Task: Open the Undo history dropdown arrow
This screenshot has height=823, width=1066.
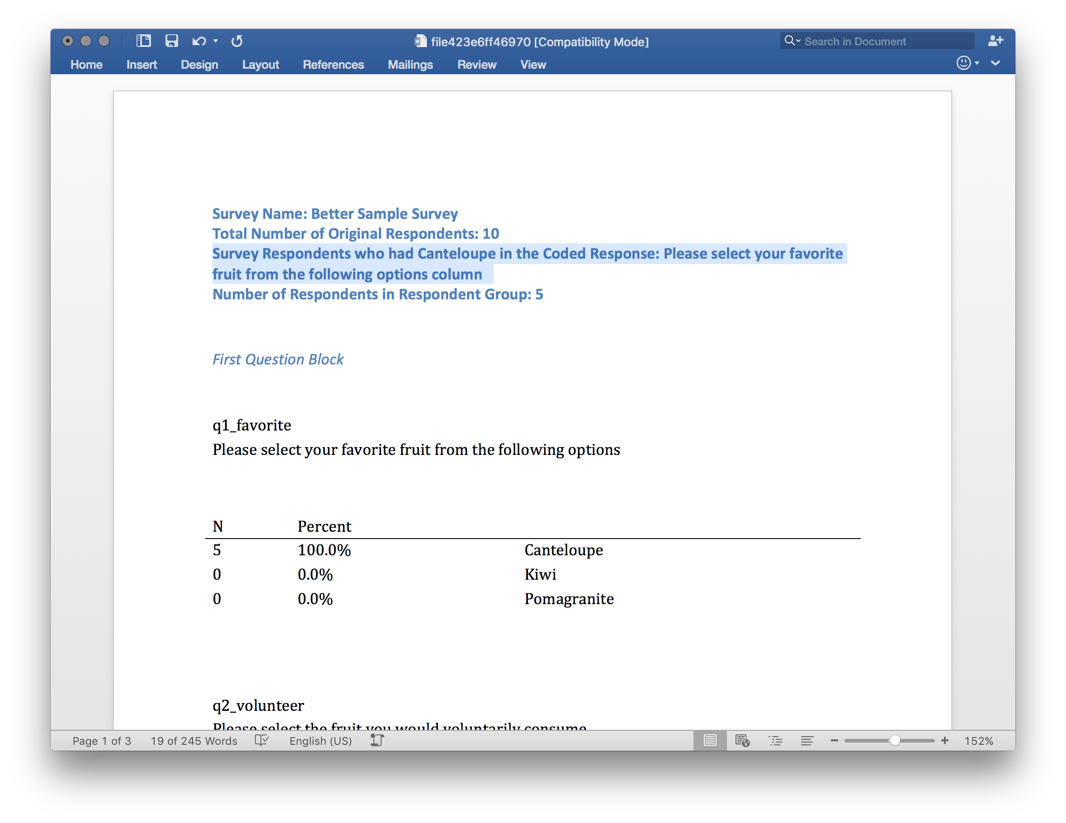Action: tap(216, 41)
